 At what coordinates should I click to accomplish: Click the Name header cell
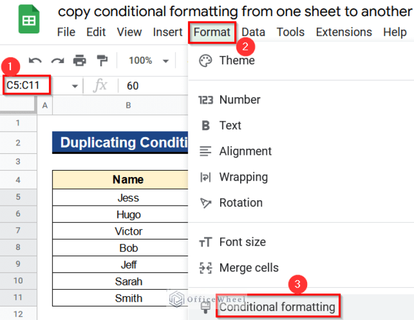coord(128,180)
